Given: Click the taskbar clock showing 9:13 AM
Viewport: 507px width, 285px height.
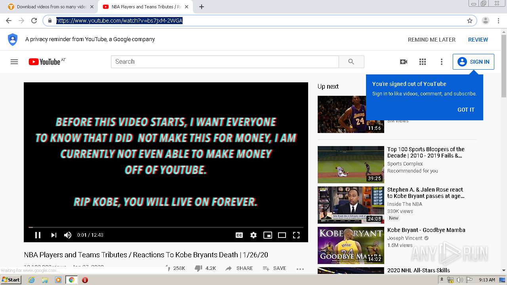Looking at the screenshot, I should pos(487,280).
